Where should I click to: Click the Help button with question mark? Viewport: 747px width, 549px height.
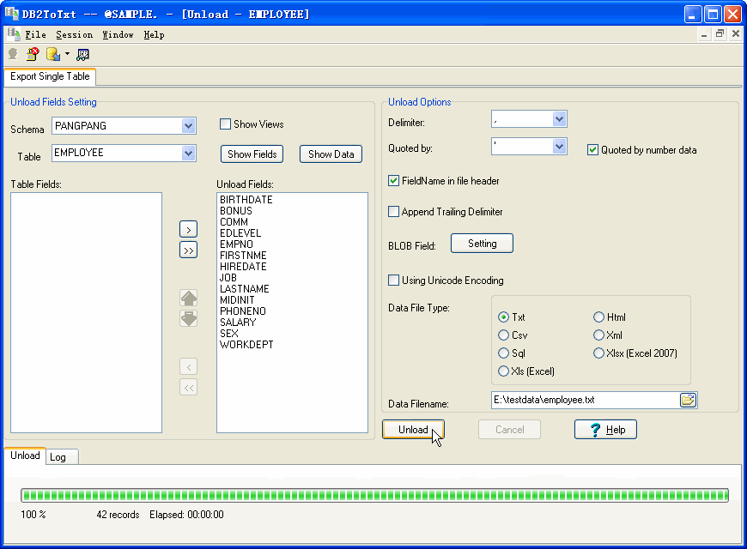point(605,430)
